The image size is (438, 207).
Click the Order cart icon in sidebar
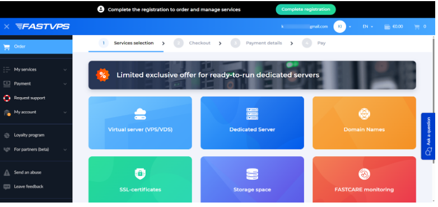click(x=7, y=47)
